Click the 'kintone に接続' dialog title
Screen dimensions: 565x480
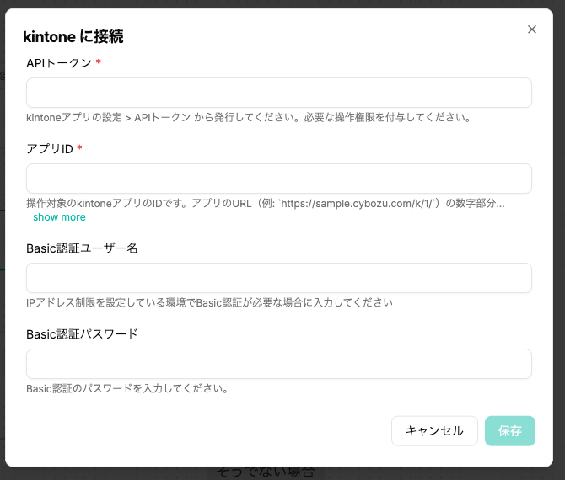point(74,36)
